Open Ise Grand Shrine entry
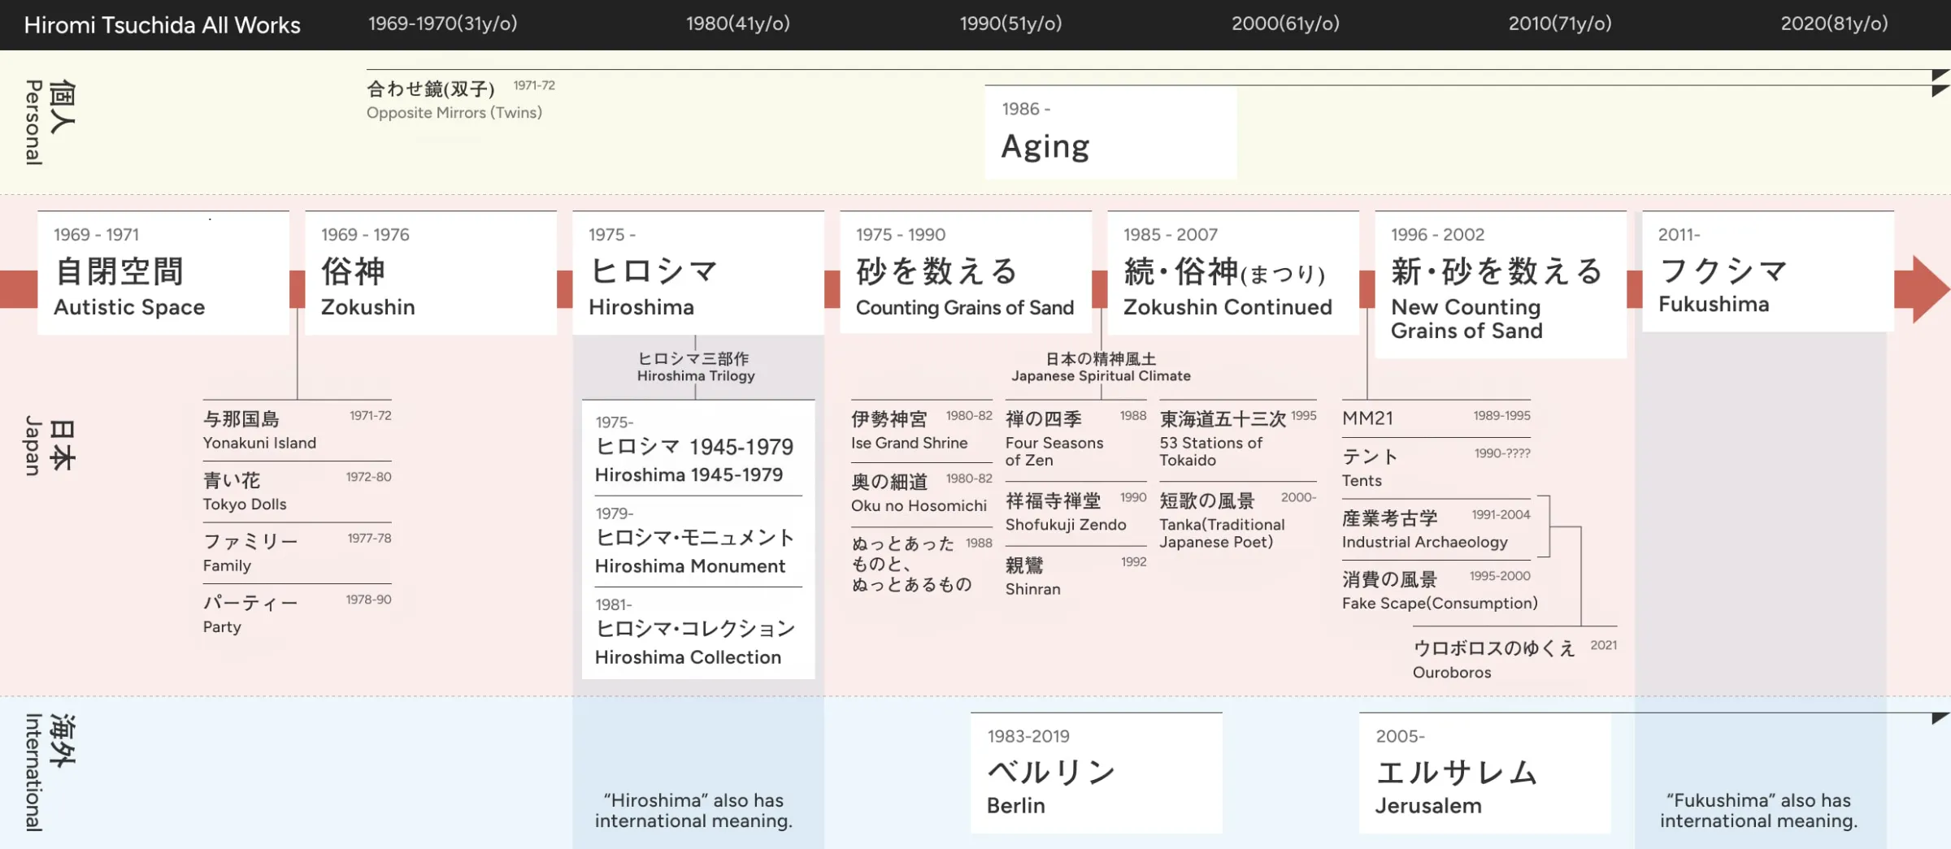Viewport: 1951px width, 849px height. pyautogui.click(x=922, y=431)
